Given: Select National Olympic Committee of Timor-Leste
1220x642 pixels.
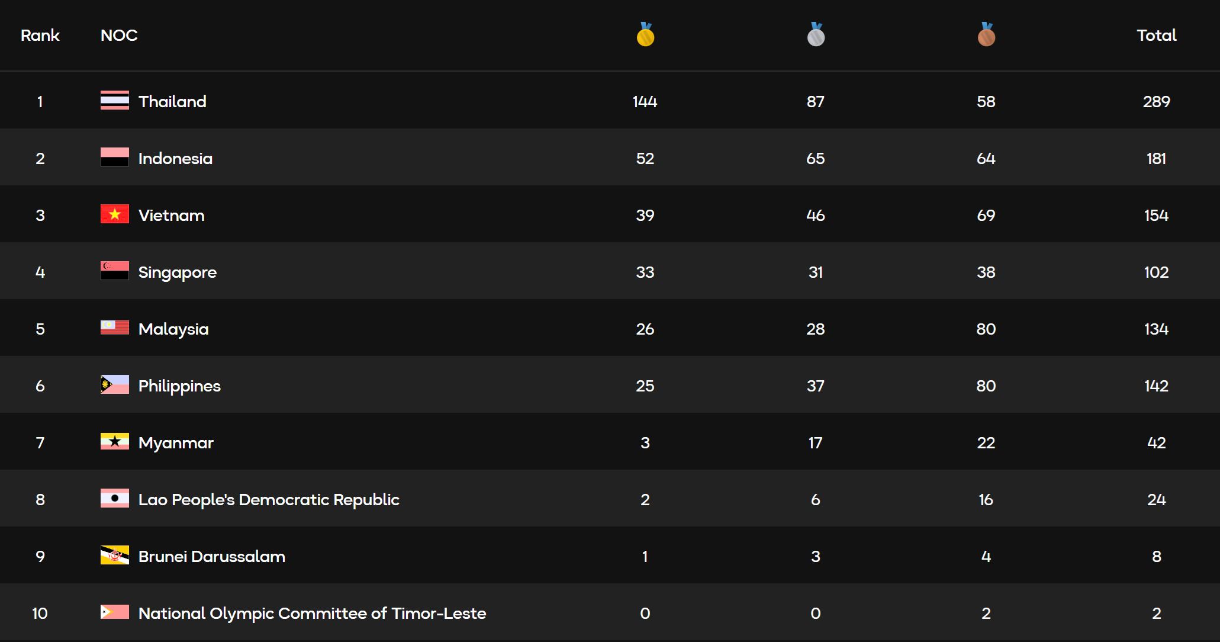Looking at the screenshot, I should click(312, 614).
